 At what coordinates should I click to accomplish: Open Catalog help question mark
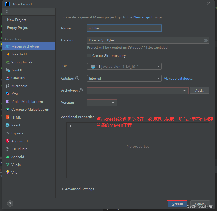click(77, 79)
